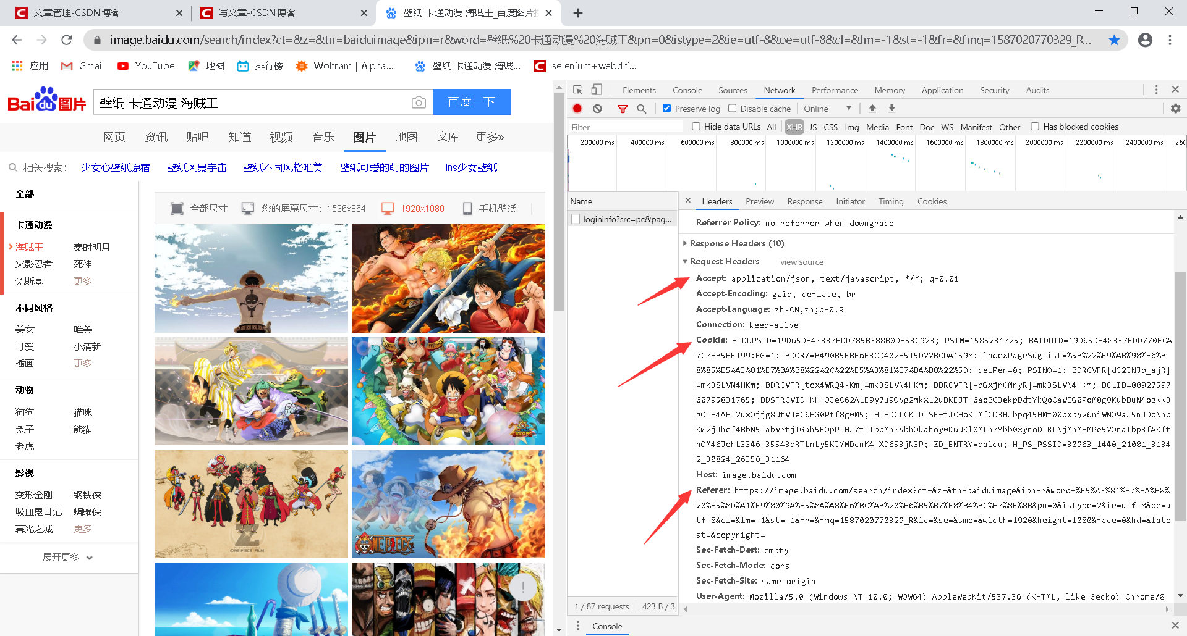This screenshot has width=1187, height=636.
Task: Switch to Elements DevTools tab
Action: tap(639, 90)
